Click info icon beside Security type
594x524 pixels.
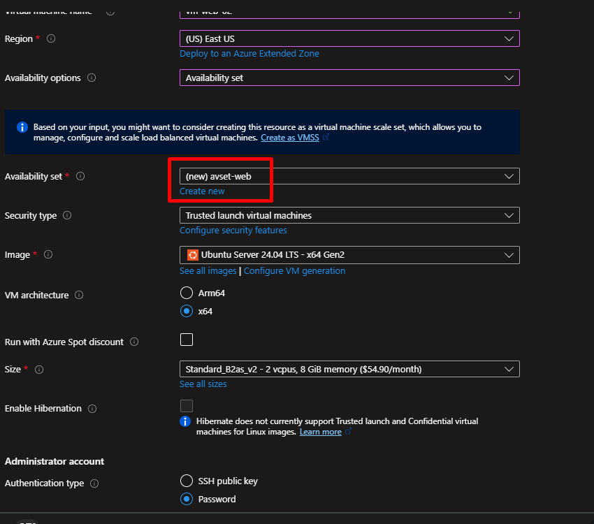click(67, 216)
